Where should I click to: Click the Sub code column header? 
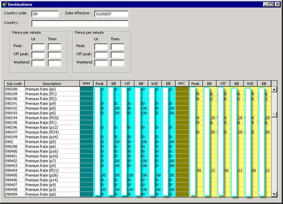14,83
